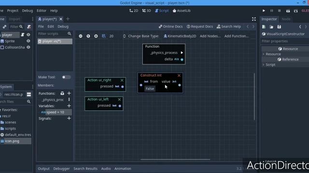Toggle graph snapping

tap(104, 36)
